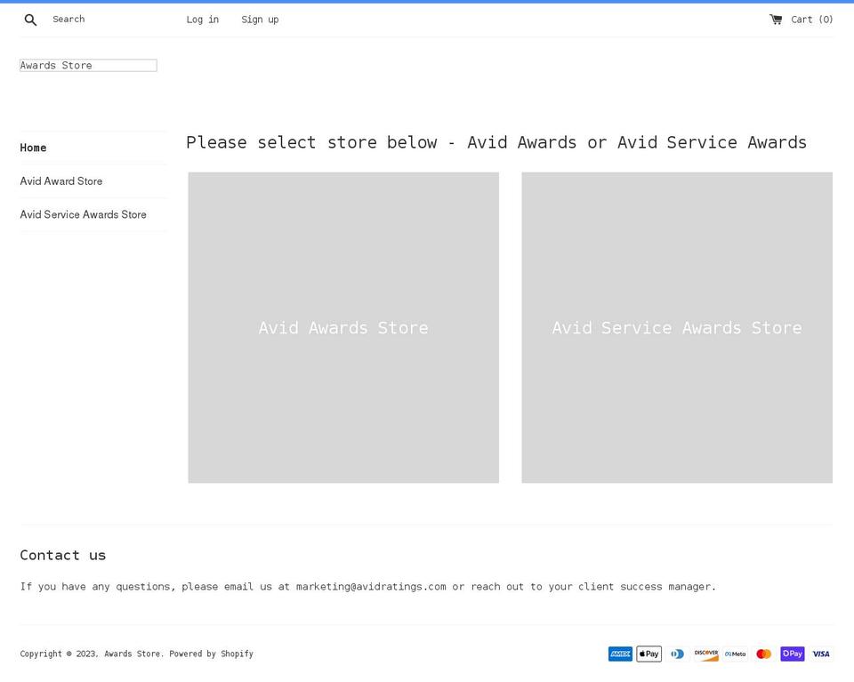The height and width of the screenshot is (682, 854).
Task: Select the Mastercard payment icon
Action: coord(763,654)
